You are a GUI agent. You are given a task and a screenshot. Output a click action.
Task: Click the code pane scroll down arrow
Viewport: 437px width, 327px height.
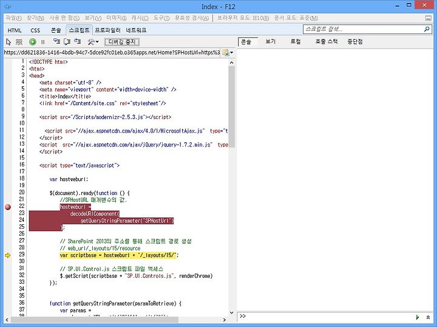232,313
